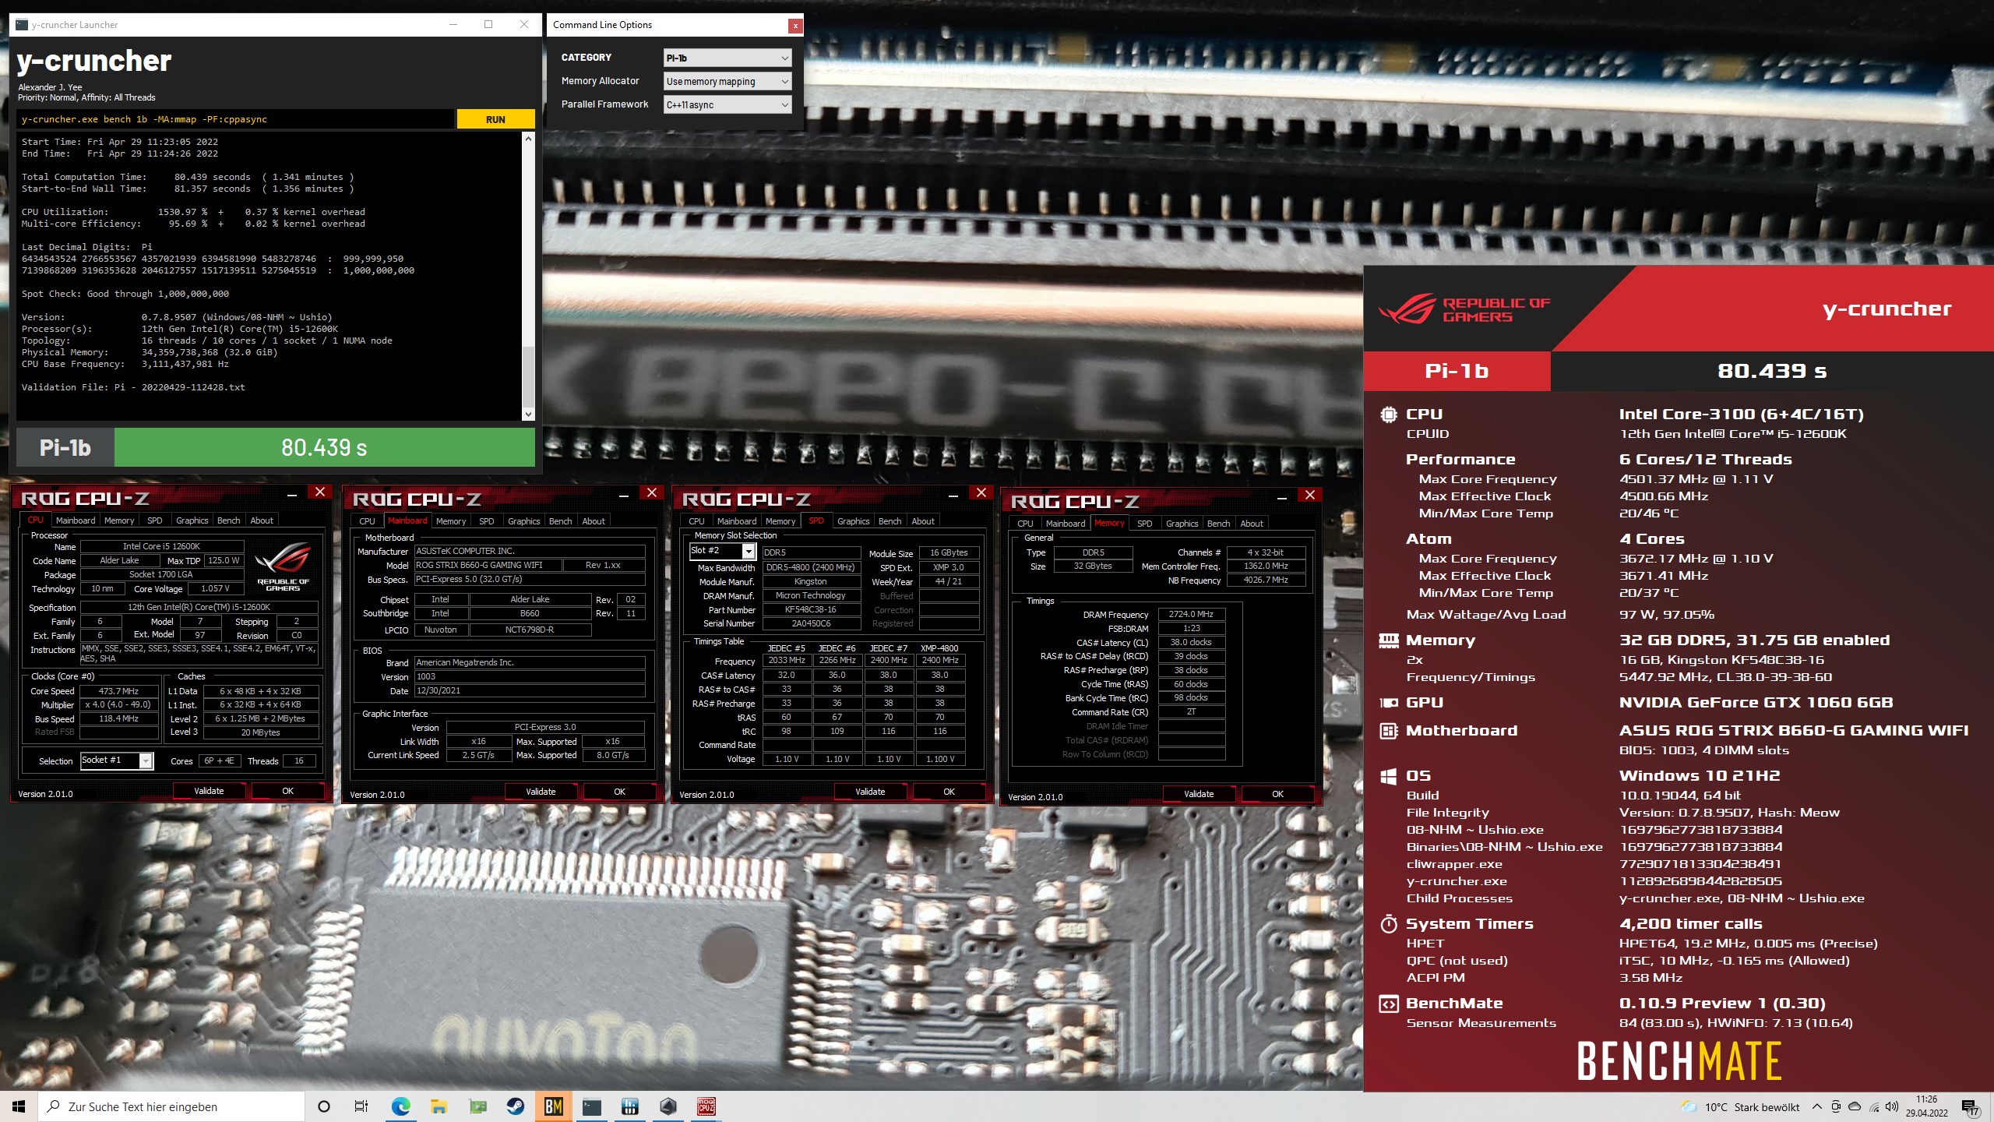Image resolution: width=1994 pixels, height=1122 pixels.
Task: Select the Mainboard tab in the CPU-Z Memory window
Action: coord(1065,524)
